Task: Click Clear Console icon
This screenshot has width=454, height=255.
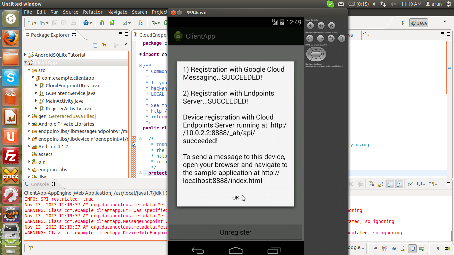Action: 371,184
